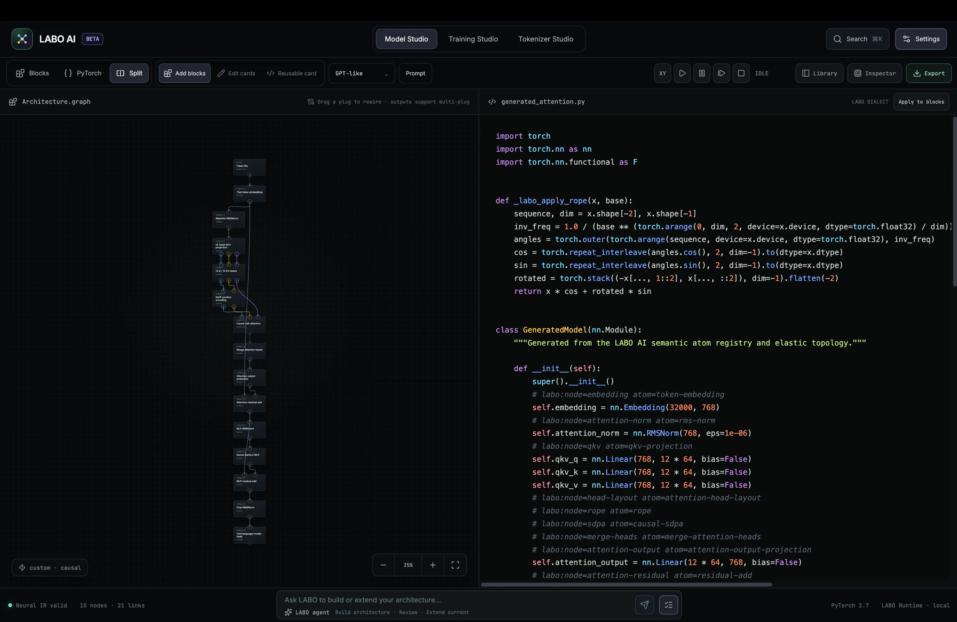Click the stop square icon
The width and height of the screenshot is (957, 622).
pyautogui.click(x=741, y=73)
